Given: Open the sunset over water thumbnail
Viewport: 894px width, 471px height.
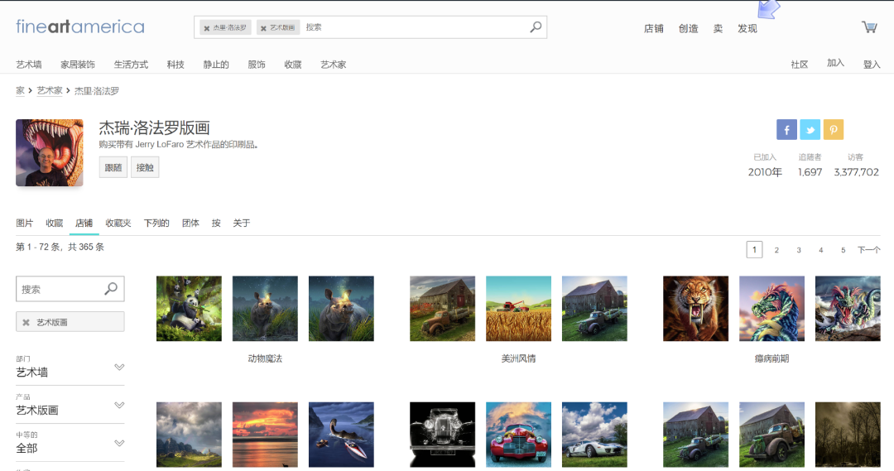Looking at the screenshot, I should point(265,435).
